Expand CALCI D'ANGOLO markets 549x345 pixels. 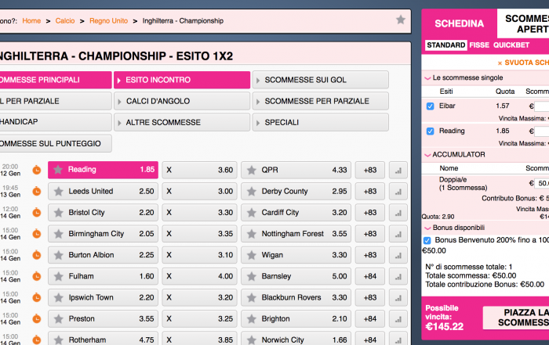tap(182, 101)
